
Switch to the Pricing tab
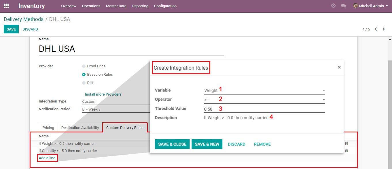point(48,128)
